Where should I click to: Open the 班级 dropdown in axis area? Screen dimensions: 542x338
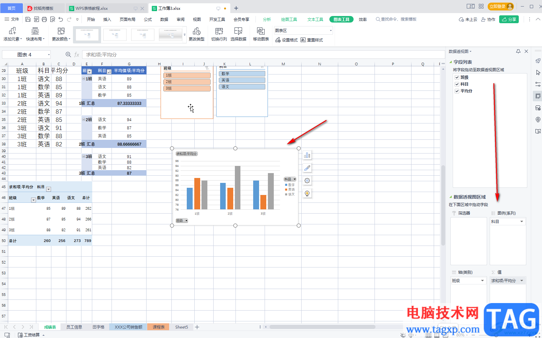pyautogui.click(x=482, y=281)
